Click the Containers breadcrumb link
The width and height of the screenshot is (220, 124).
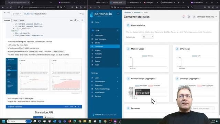coord(128,12)
